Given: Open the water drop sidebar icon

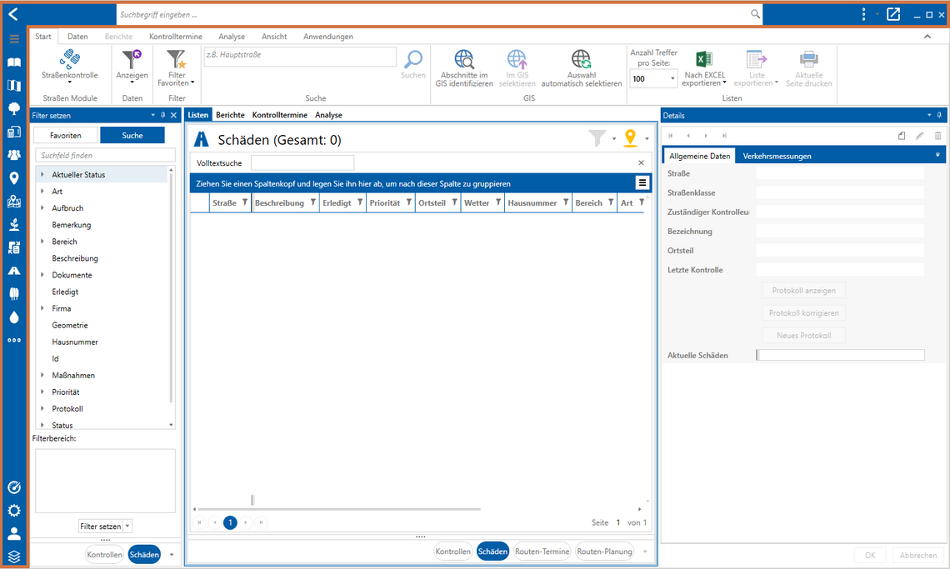Looking at the screenshot, I should 14,317.
